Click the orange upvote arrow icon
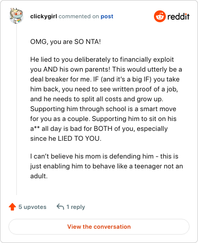 (12, 207)
